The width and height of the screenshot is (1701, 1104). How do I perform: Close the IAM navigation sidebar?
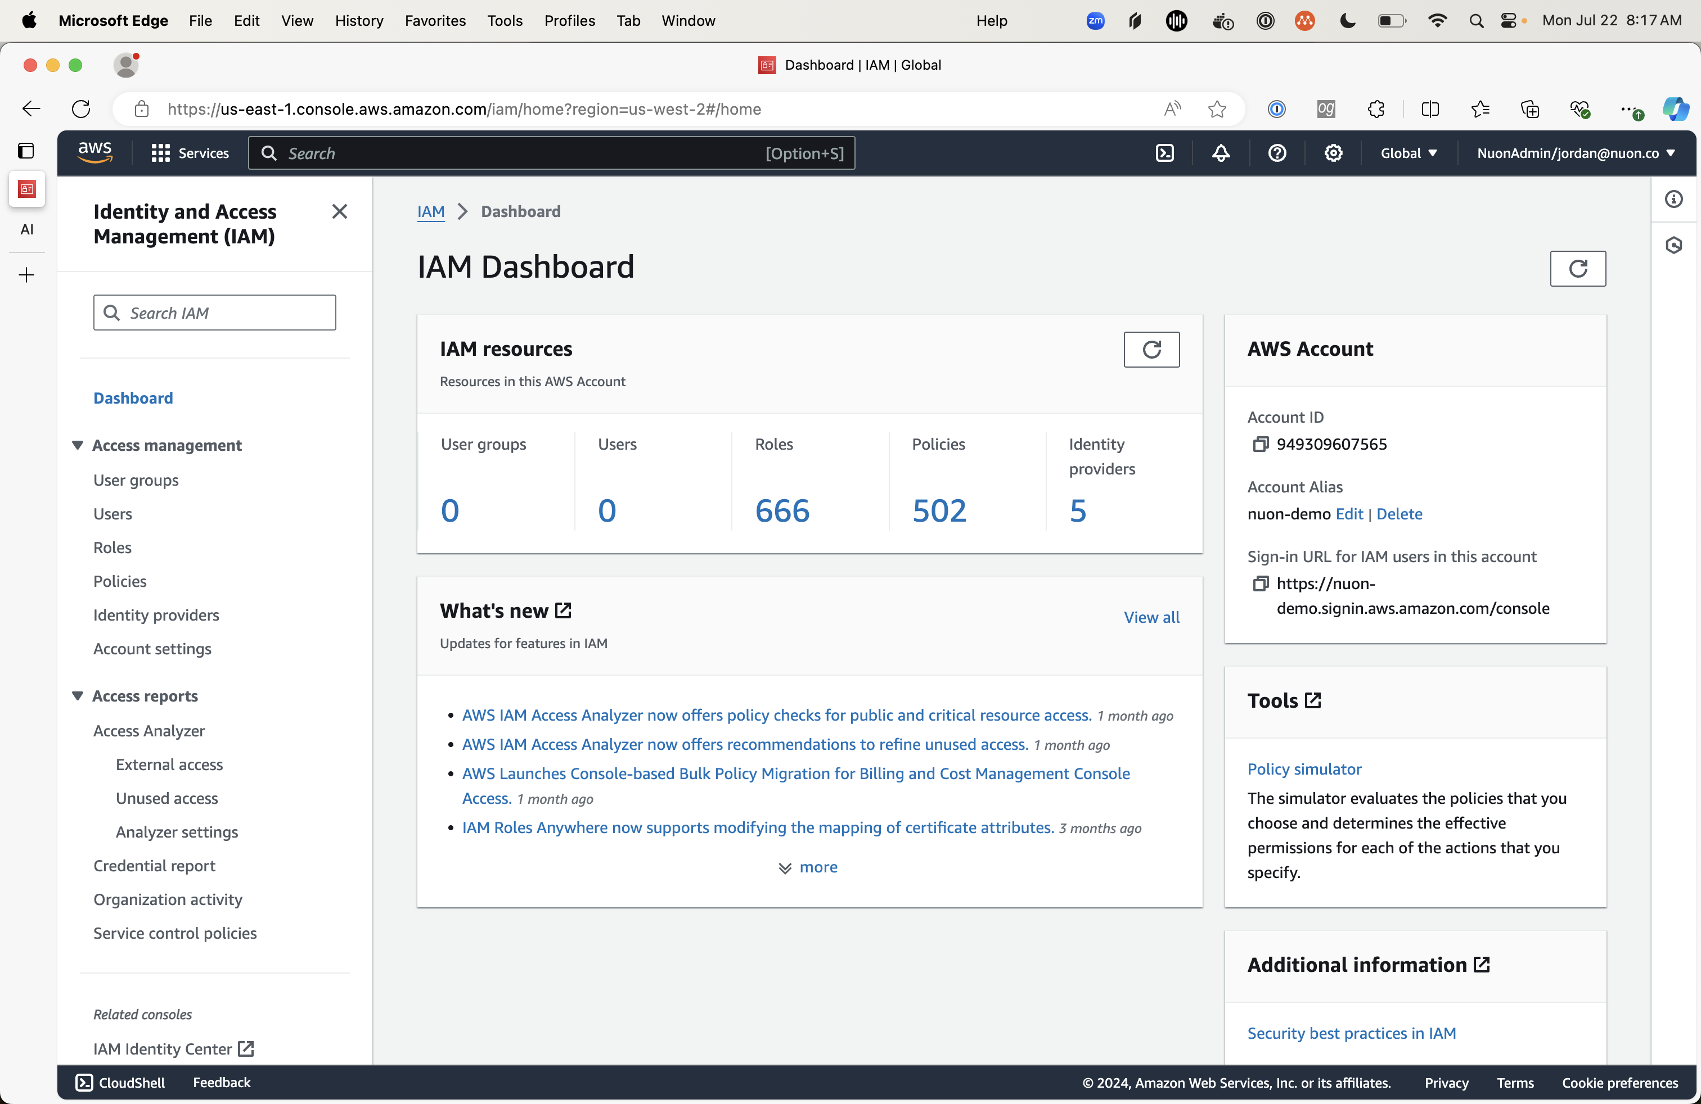[x=340, y=211]
